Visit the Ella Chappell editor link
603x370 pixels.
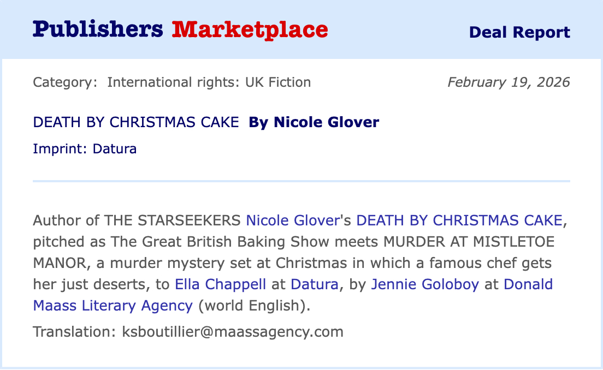[220, 284]
